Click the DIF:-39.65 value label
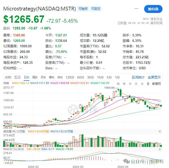This screenshot has width=169, height=168. click(34, 149)
